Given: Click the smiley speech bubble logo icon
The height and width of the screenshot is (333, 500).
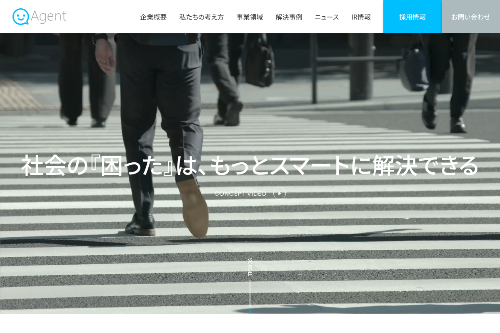Looking at the screenshot, I should pyautogui.click(x=21, y=17).
